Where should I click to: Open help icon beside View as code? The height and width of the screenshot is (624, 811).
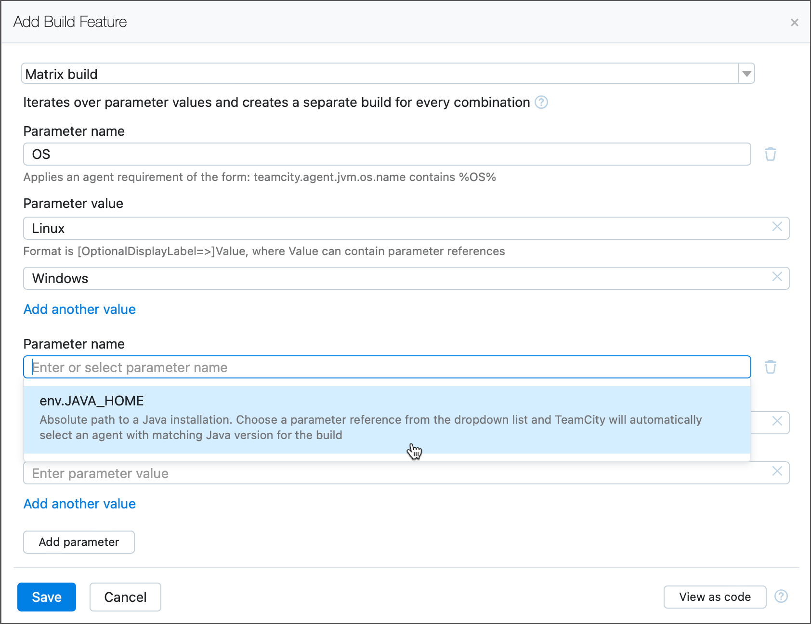pos(781,597)
